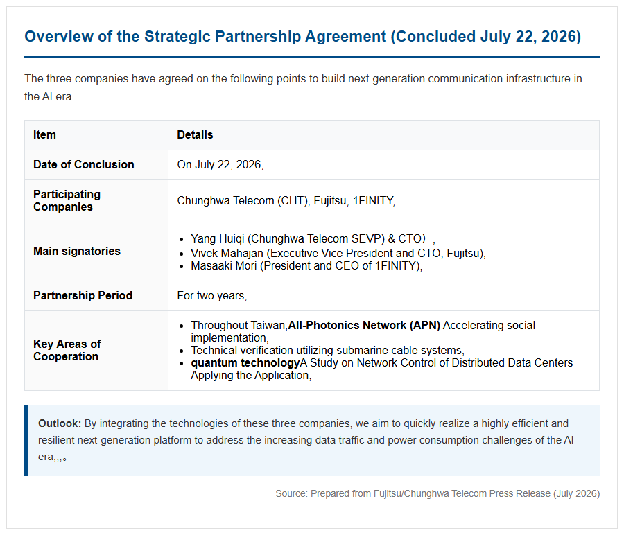This screenshot has width=624, height=535.
Task: Click the bold 'quantum technology' text
Action: (x=245, y=362)
